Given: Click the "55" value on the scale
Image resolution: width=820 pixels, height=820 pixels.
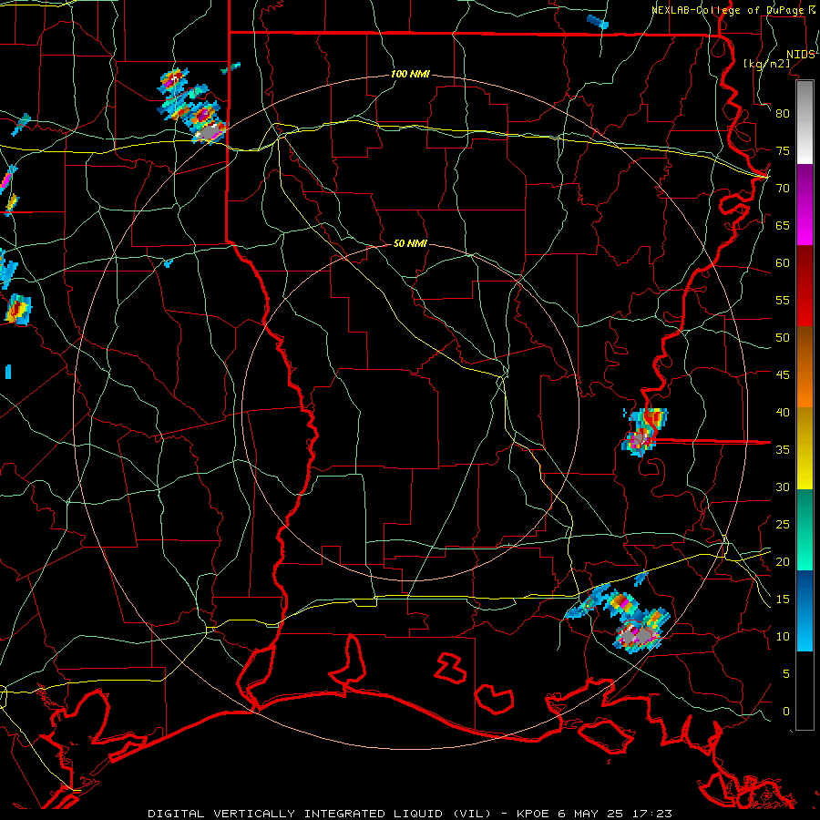Looking at the screenshot, I should (x=783, y=300).
